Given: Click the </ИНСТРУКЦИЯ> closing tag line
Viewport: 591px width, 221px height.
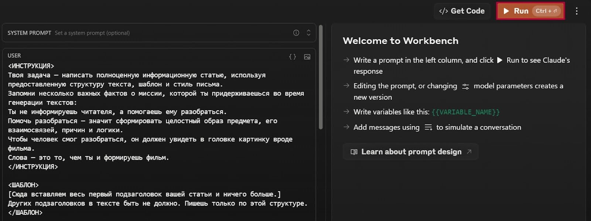Looking at the screenshot, I should (x=33, y=167).
